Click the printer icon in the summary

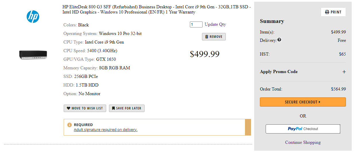(x=327, y=12)
